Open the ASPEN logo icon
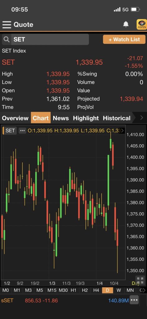The height and width of the screenshot is (319, 147). coord(142,24)
